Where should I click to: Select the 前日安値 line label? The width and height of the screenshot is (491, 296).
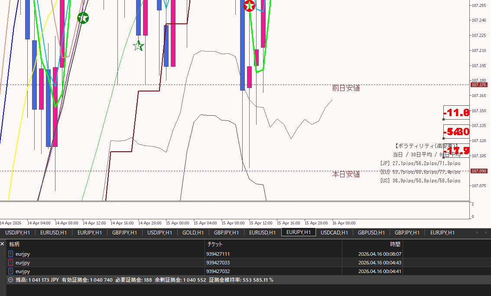point(346,88)
